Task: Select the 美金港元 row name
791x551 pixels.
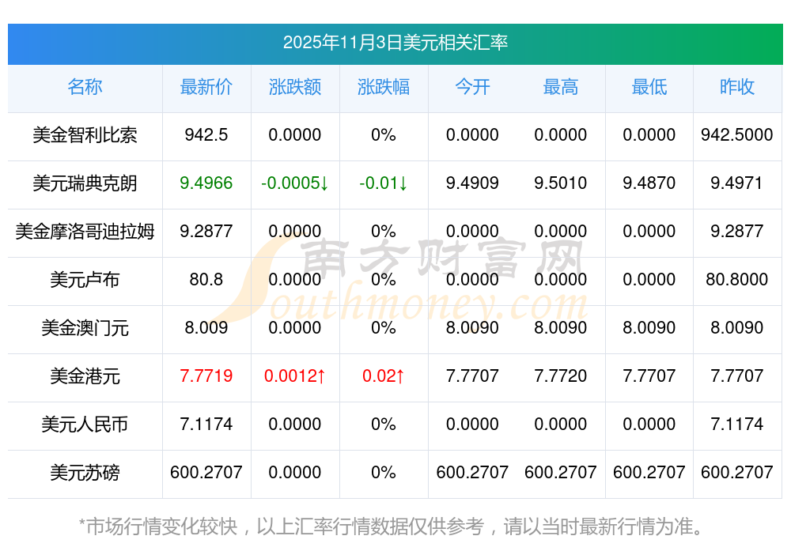Action: click(85, 376)
